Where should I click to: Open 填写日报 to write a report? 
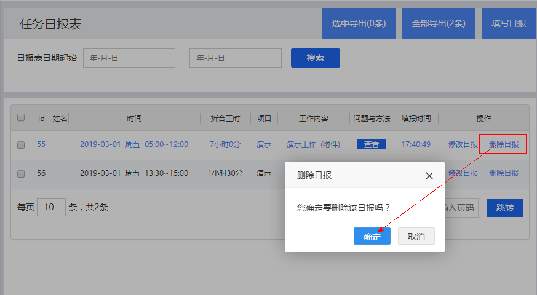click(x=509, y=23)
